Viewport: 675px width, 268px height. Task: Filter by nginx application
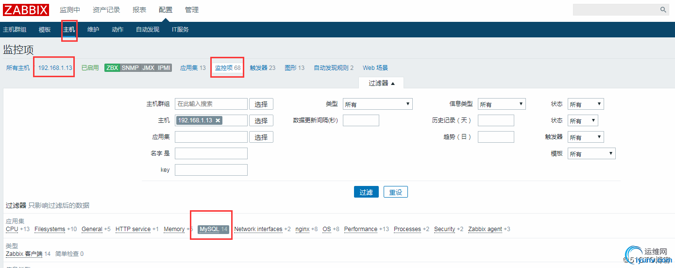pyautogui.click(x=303, y=229)
